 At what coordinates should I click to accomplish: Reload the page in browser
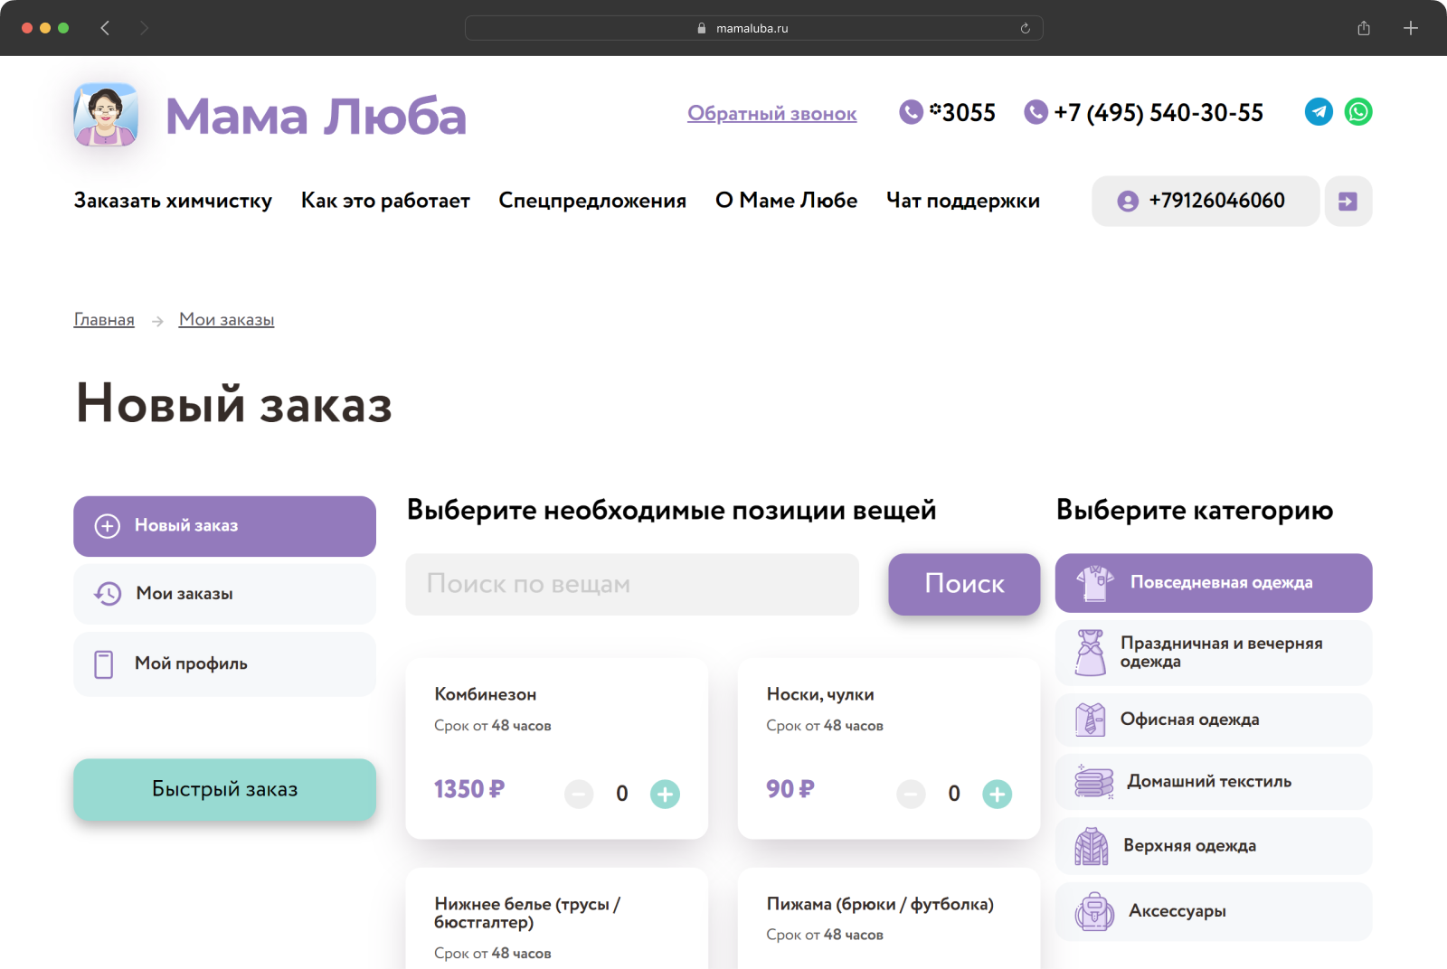[1025, 28]
